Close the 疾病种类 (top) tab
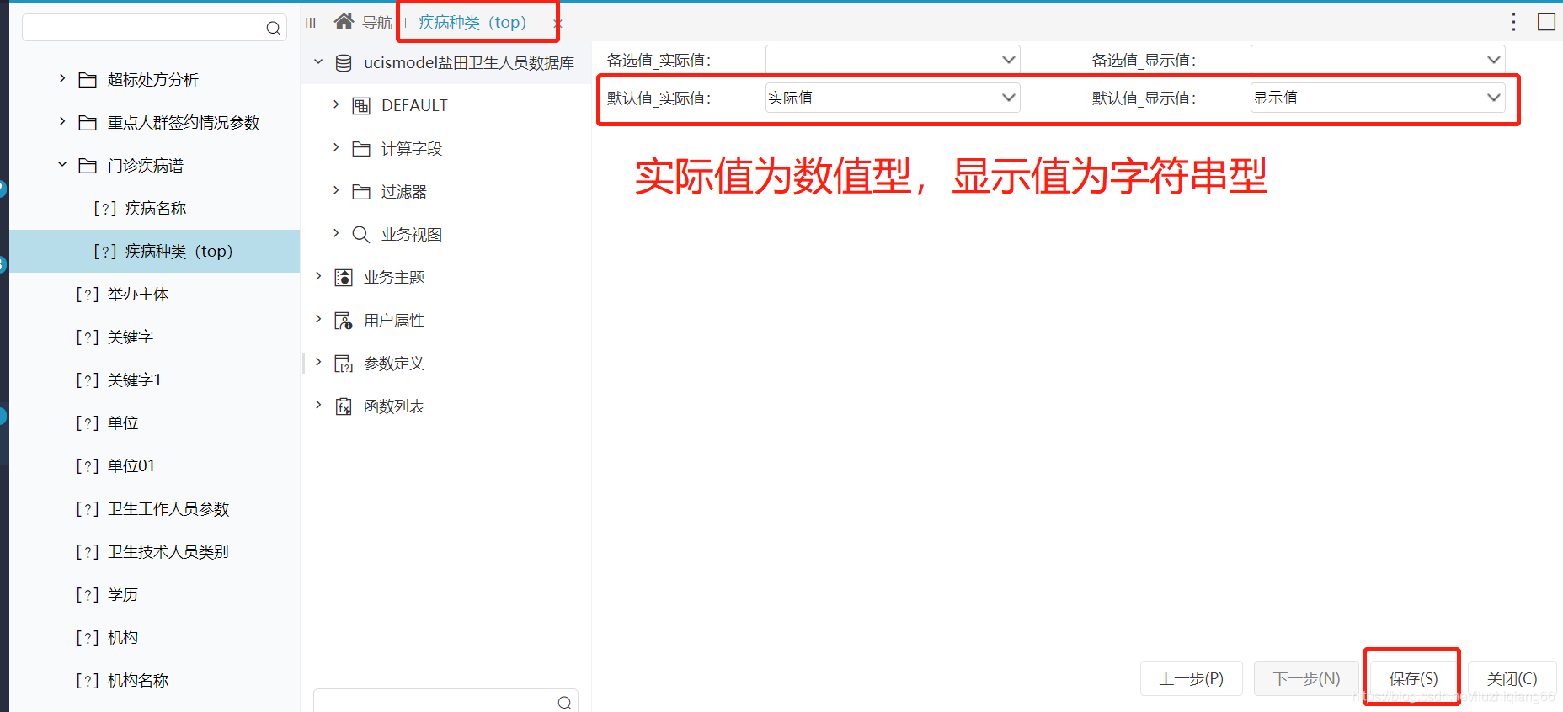Viewport: 1563px width, 712px height. (x=557, y=24)
